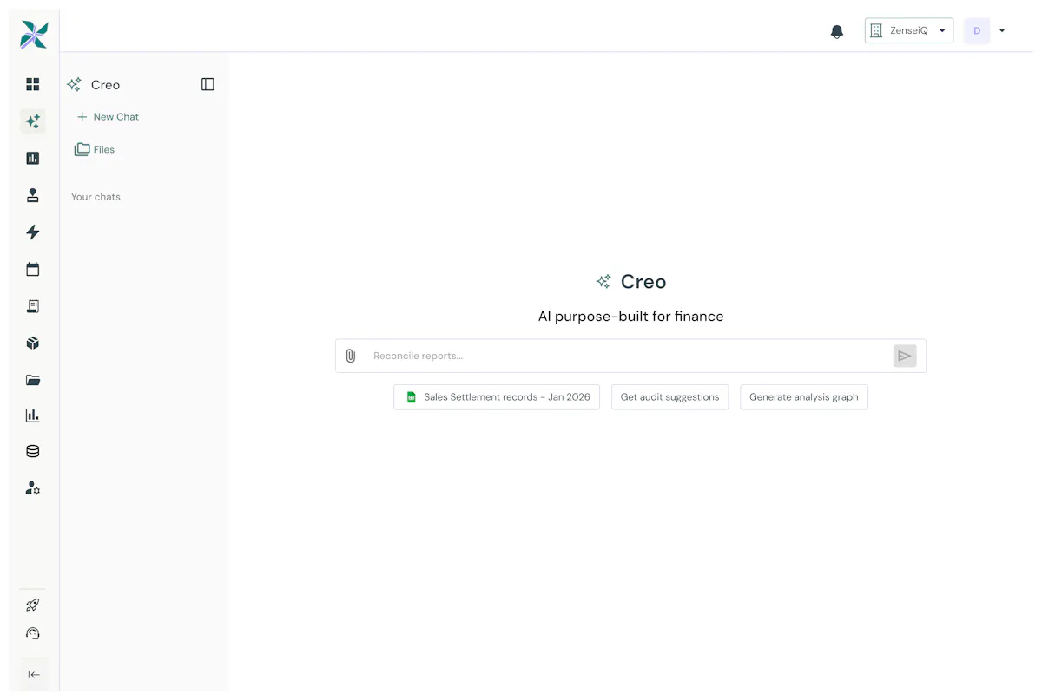
Task: Click the send message arrow button
Action: (905, 356)
